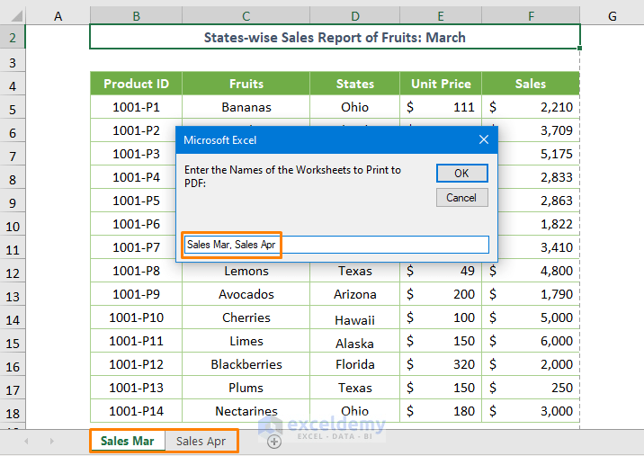
Task: Click the 'Bananas' cell
Action: (246, 107)
